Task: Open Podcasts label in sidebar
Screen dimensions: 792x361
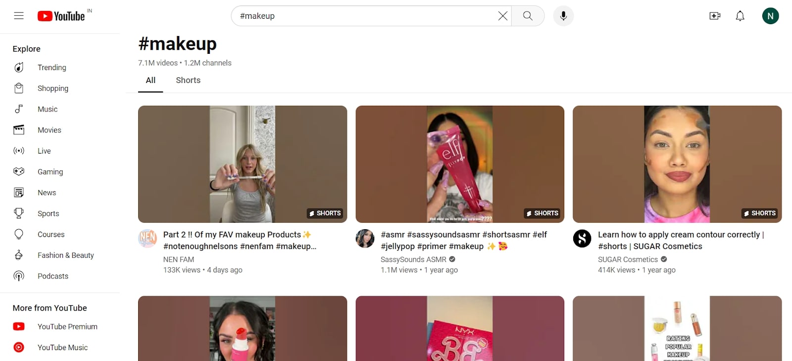Action: [53, 276]
